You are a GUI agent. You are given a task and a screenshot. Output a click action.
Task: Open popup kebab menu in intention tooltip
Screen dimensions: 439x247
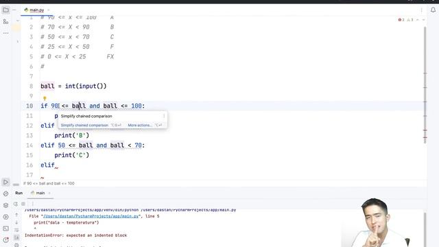click(164, 116)
